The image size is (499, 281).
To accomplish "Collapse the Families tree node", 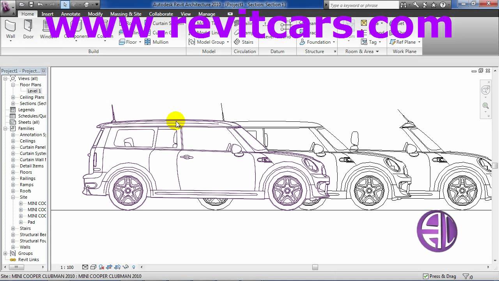I will pyautogui.click(x=5, y=128).
